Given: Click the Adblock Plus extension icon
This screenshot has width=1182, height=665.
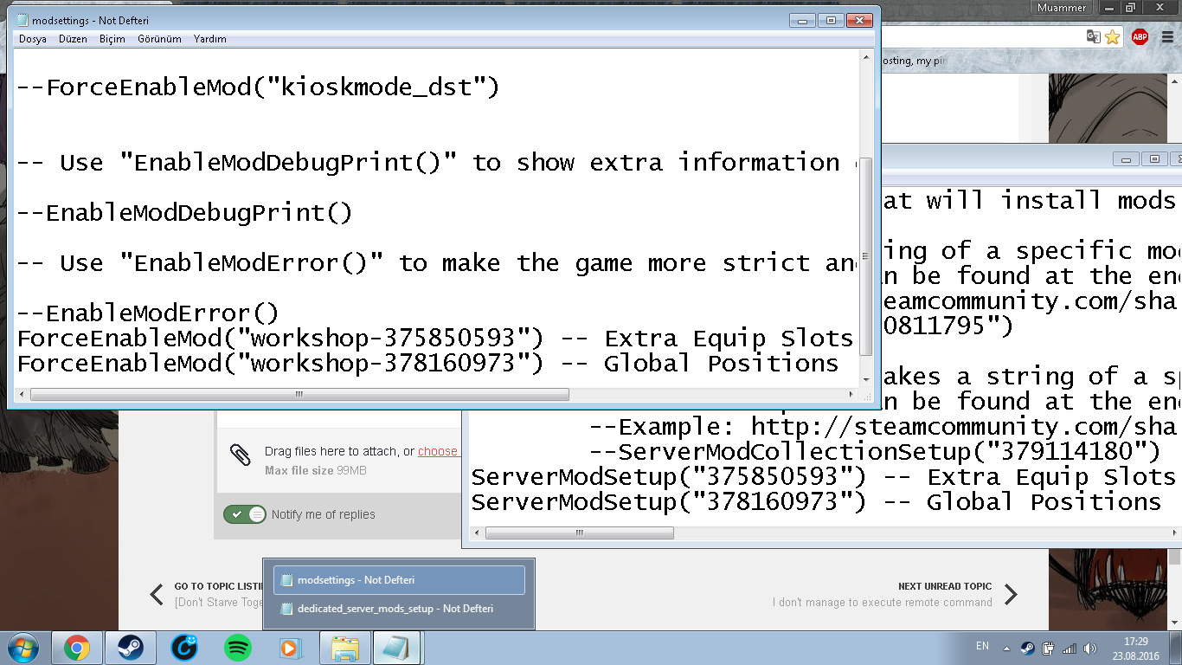Looking at the screenshot, I should click(1140, 36).
